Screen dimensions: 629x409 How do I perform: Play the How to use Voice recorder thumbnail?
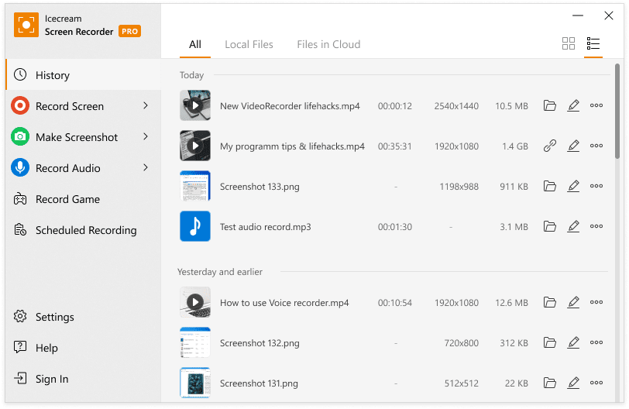pyautogui.click(x=195, y=302)
